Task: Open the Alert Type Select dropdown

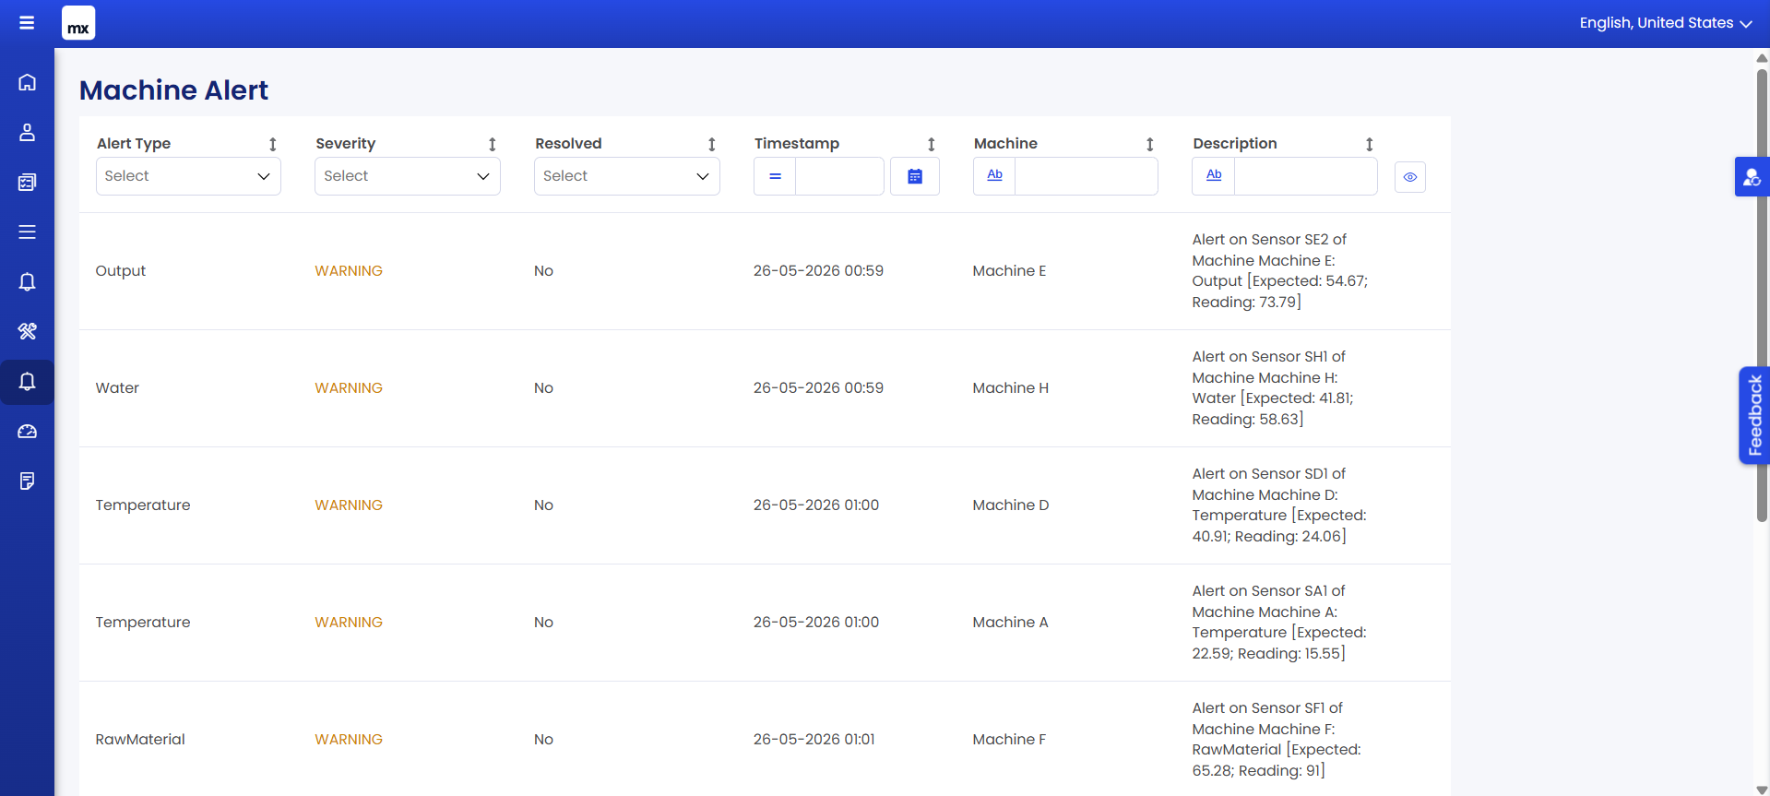Action: click(x=188, y=176)
